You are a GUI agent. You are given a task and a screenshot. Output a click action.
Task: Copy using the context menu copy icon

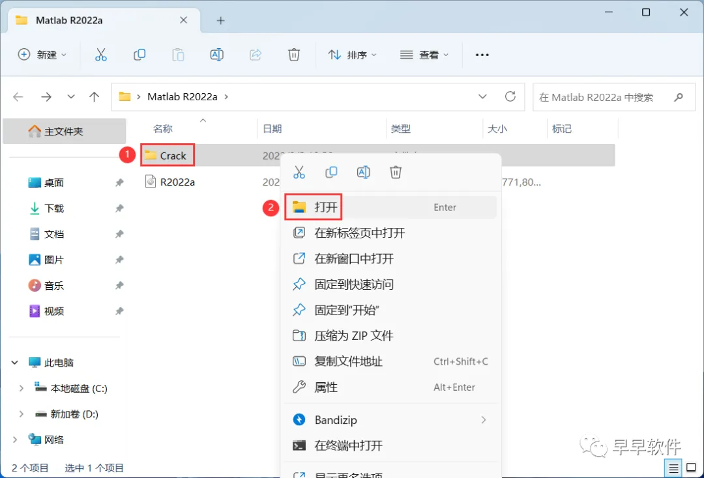pos(331,172)
